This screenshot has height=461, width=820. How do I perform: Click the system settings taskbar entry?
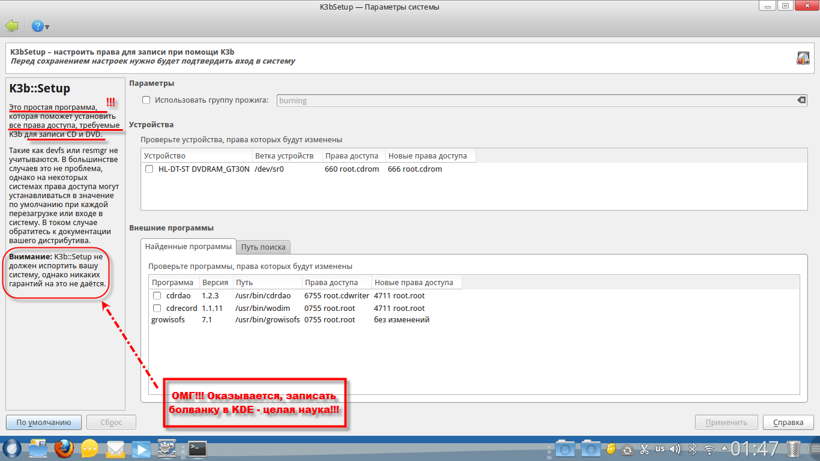coord(167,449)
